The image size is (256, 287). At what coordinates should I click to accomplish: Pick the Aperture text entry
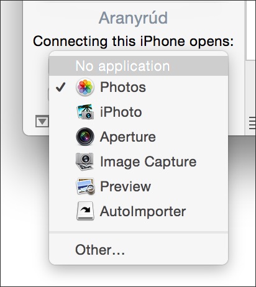coord(128,137)
